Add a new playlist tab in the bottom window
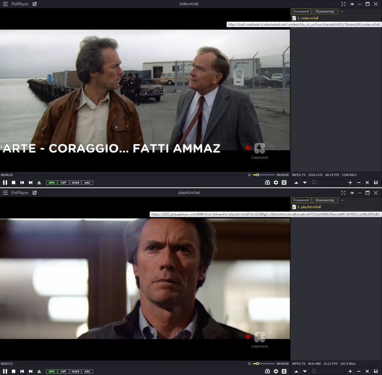This screenshot has width=382, height=375. (342, 200)
